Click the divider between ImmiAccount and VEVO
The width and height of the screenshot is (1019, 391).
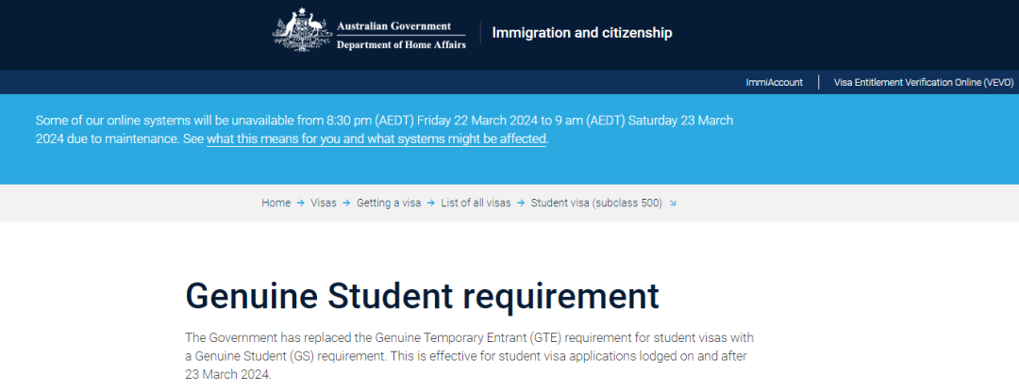click(819, 82)
